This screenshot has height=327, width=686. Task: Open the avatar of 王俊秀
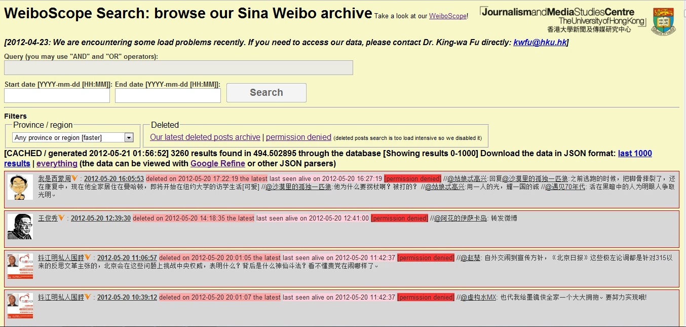point(20,227)
